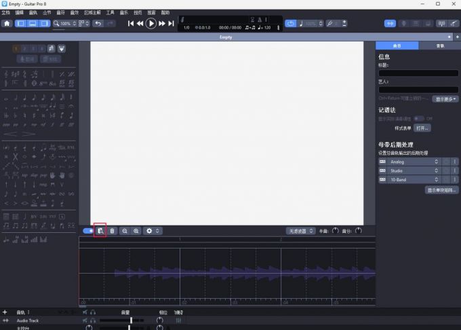
Task: Jump to the start with the first transport button
Action: [x=131, y=23]
